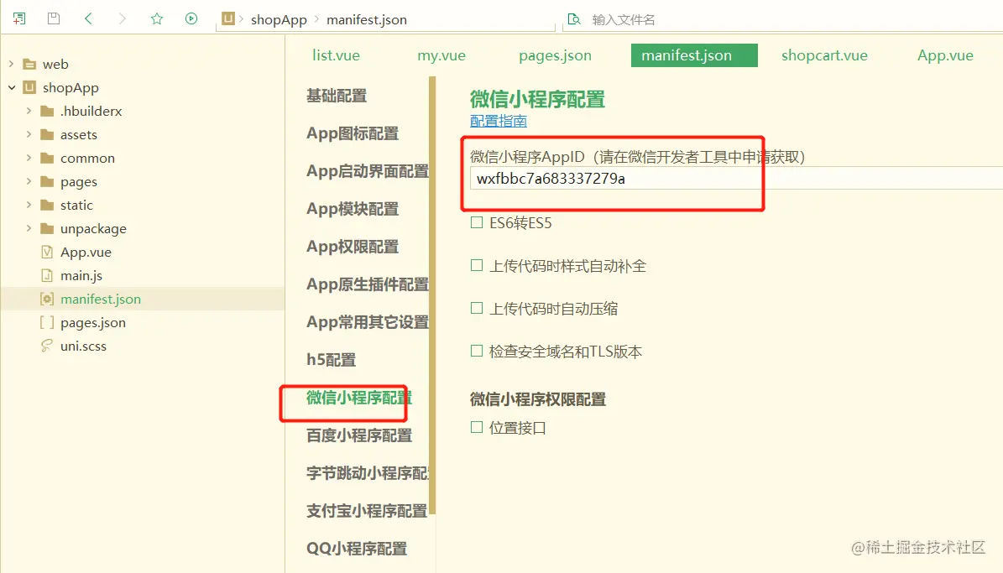1003x573 pixels.
Task: Click the file search magnifier icon
Action: click(574, 19)
